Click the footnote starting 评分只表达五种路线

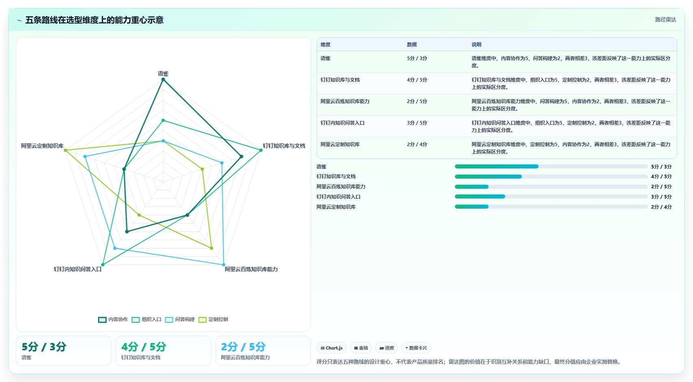(469, 362)
